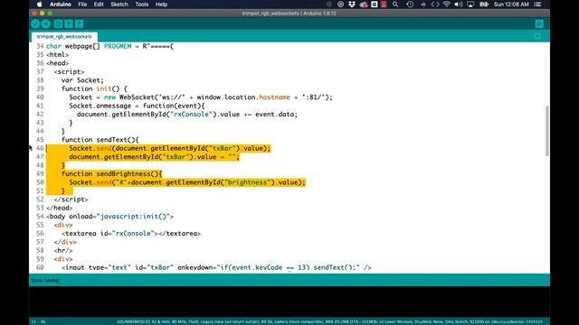Click the '<textarea' tag on line 56
Image resolution: width=579 pixels, height=325 pixels.
[79, 233]
